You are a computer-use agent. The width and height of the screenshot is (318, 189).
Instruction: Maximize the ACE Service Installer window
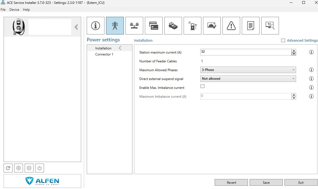click(x=304, y=3)
